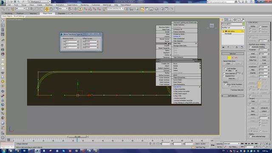
Task: Select the Rotate tool in main toolbar
Action: click(x=51, y=9)
